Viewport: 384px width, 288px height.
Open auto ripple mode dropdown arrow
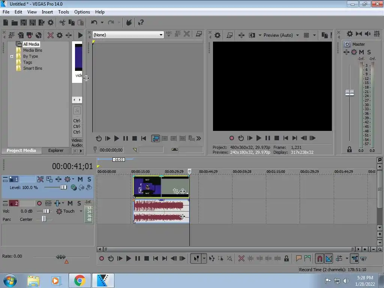click(347, 258)
